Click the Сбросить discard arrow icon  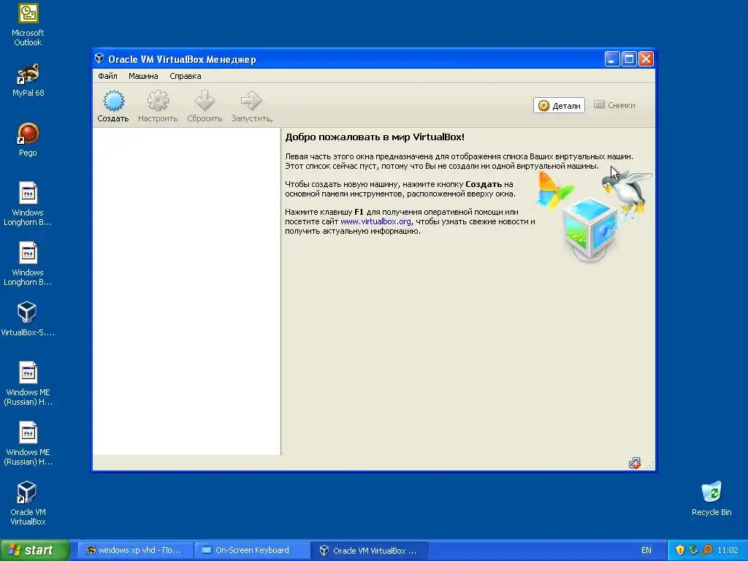(205, 101)
